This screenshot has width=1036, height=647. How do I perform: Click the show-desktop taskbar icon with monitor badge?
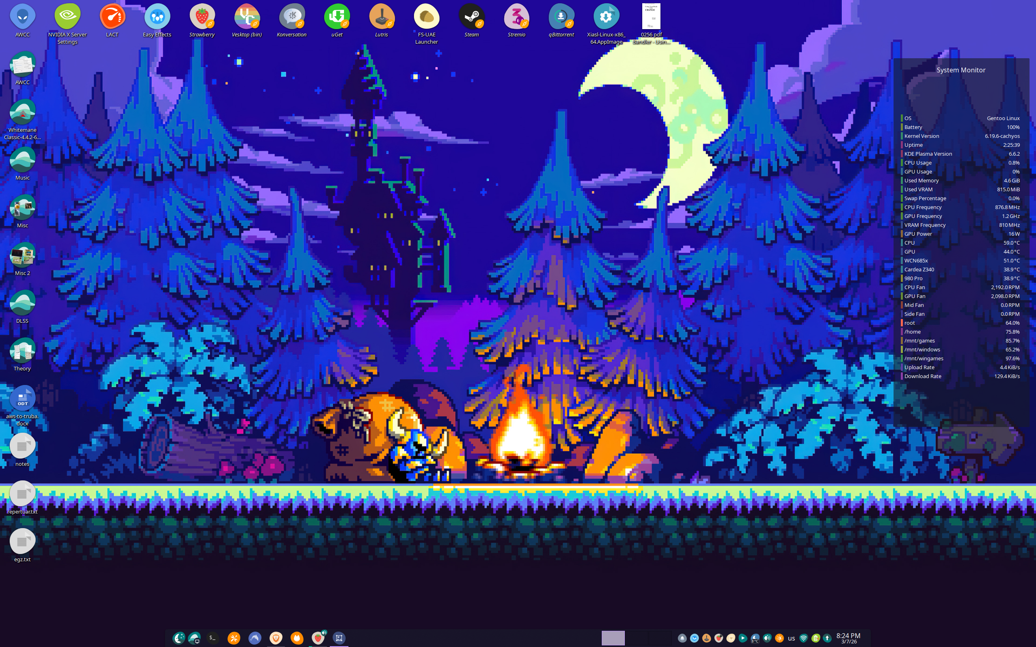(195, 639)
